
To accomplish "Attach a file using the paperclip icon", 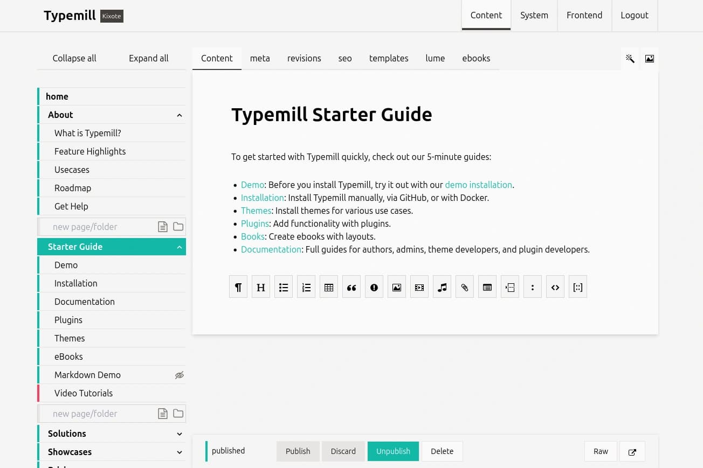I will [x=465, y=288].
